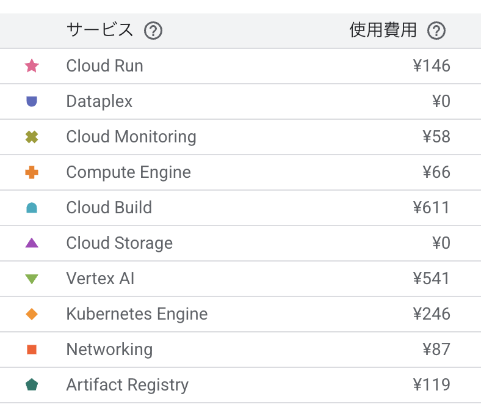Screen dimensions: 481x418
Task: Click the green inverted triangle for Vertex AI
Action: (x=32, y=279)
